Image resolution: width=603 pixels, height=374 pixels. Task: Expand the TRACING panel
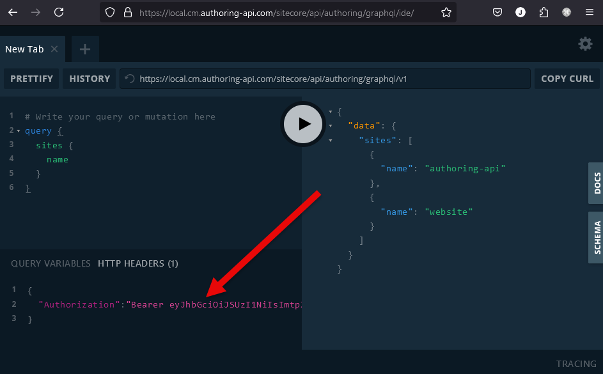576,364
